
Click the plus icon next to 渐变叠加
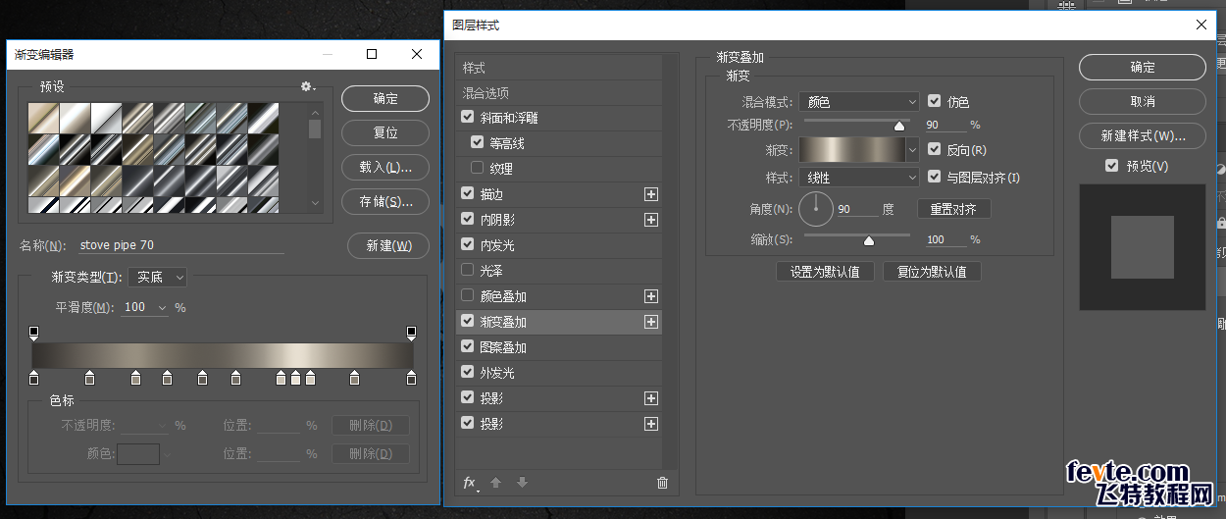point(650,322)
